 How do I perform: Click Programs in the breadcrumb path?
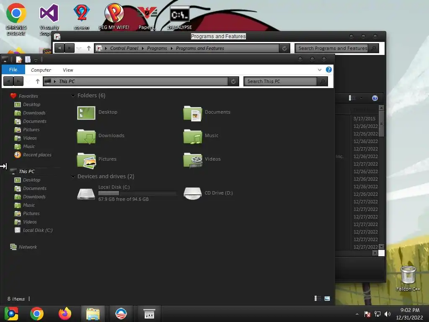(157, 48)
